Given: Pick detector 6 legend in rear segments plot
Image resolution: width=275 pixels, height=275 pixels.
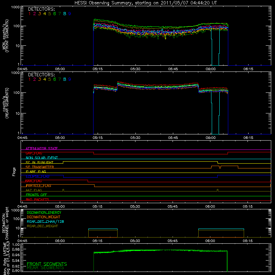Looking at the screenshot, I should (55, 79).
